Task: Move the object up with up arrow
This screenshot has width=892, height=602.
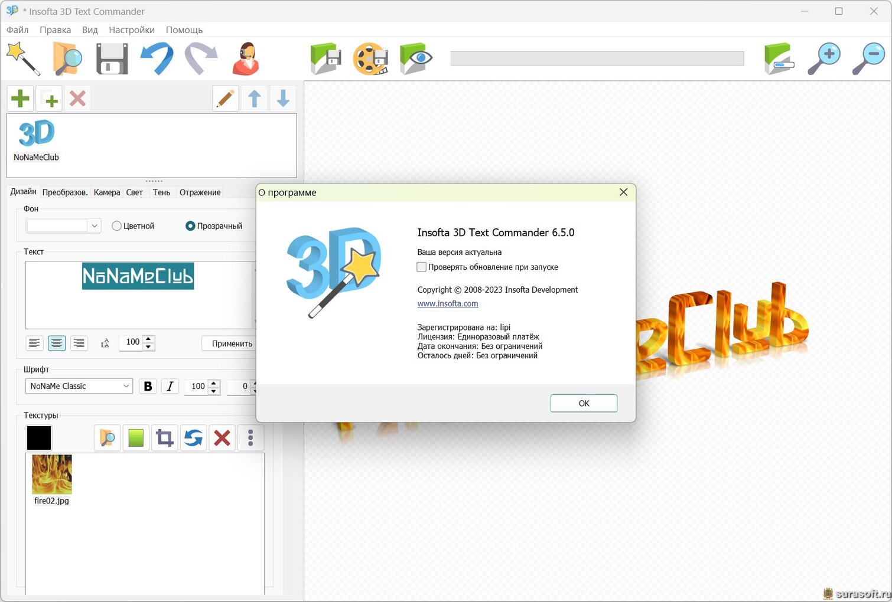Action: tap(255, 99)
